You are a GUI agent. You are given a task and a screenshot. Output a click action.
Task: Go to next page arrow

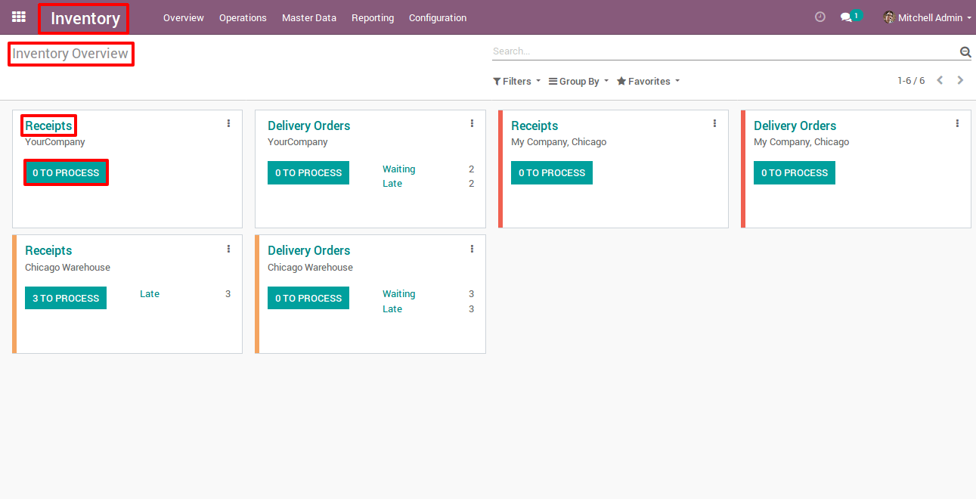tap(961, 80)
